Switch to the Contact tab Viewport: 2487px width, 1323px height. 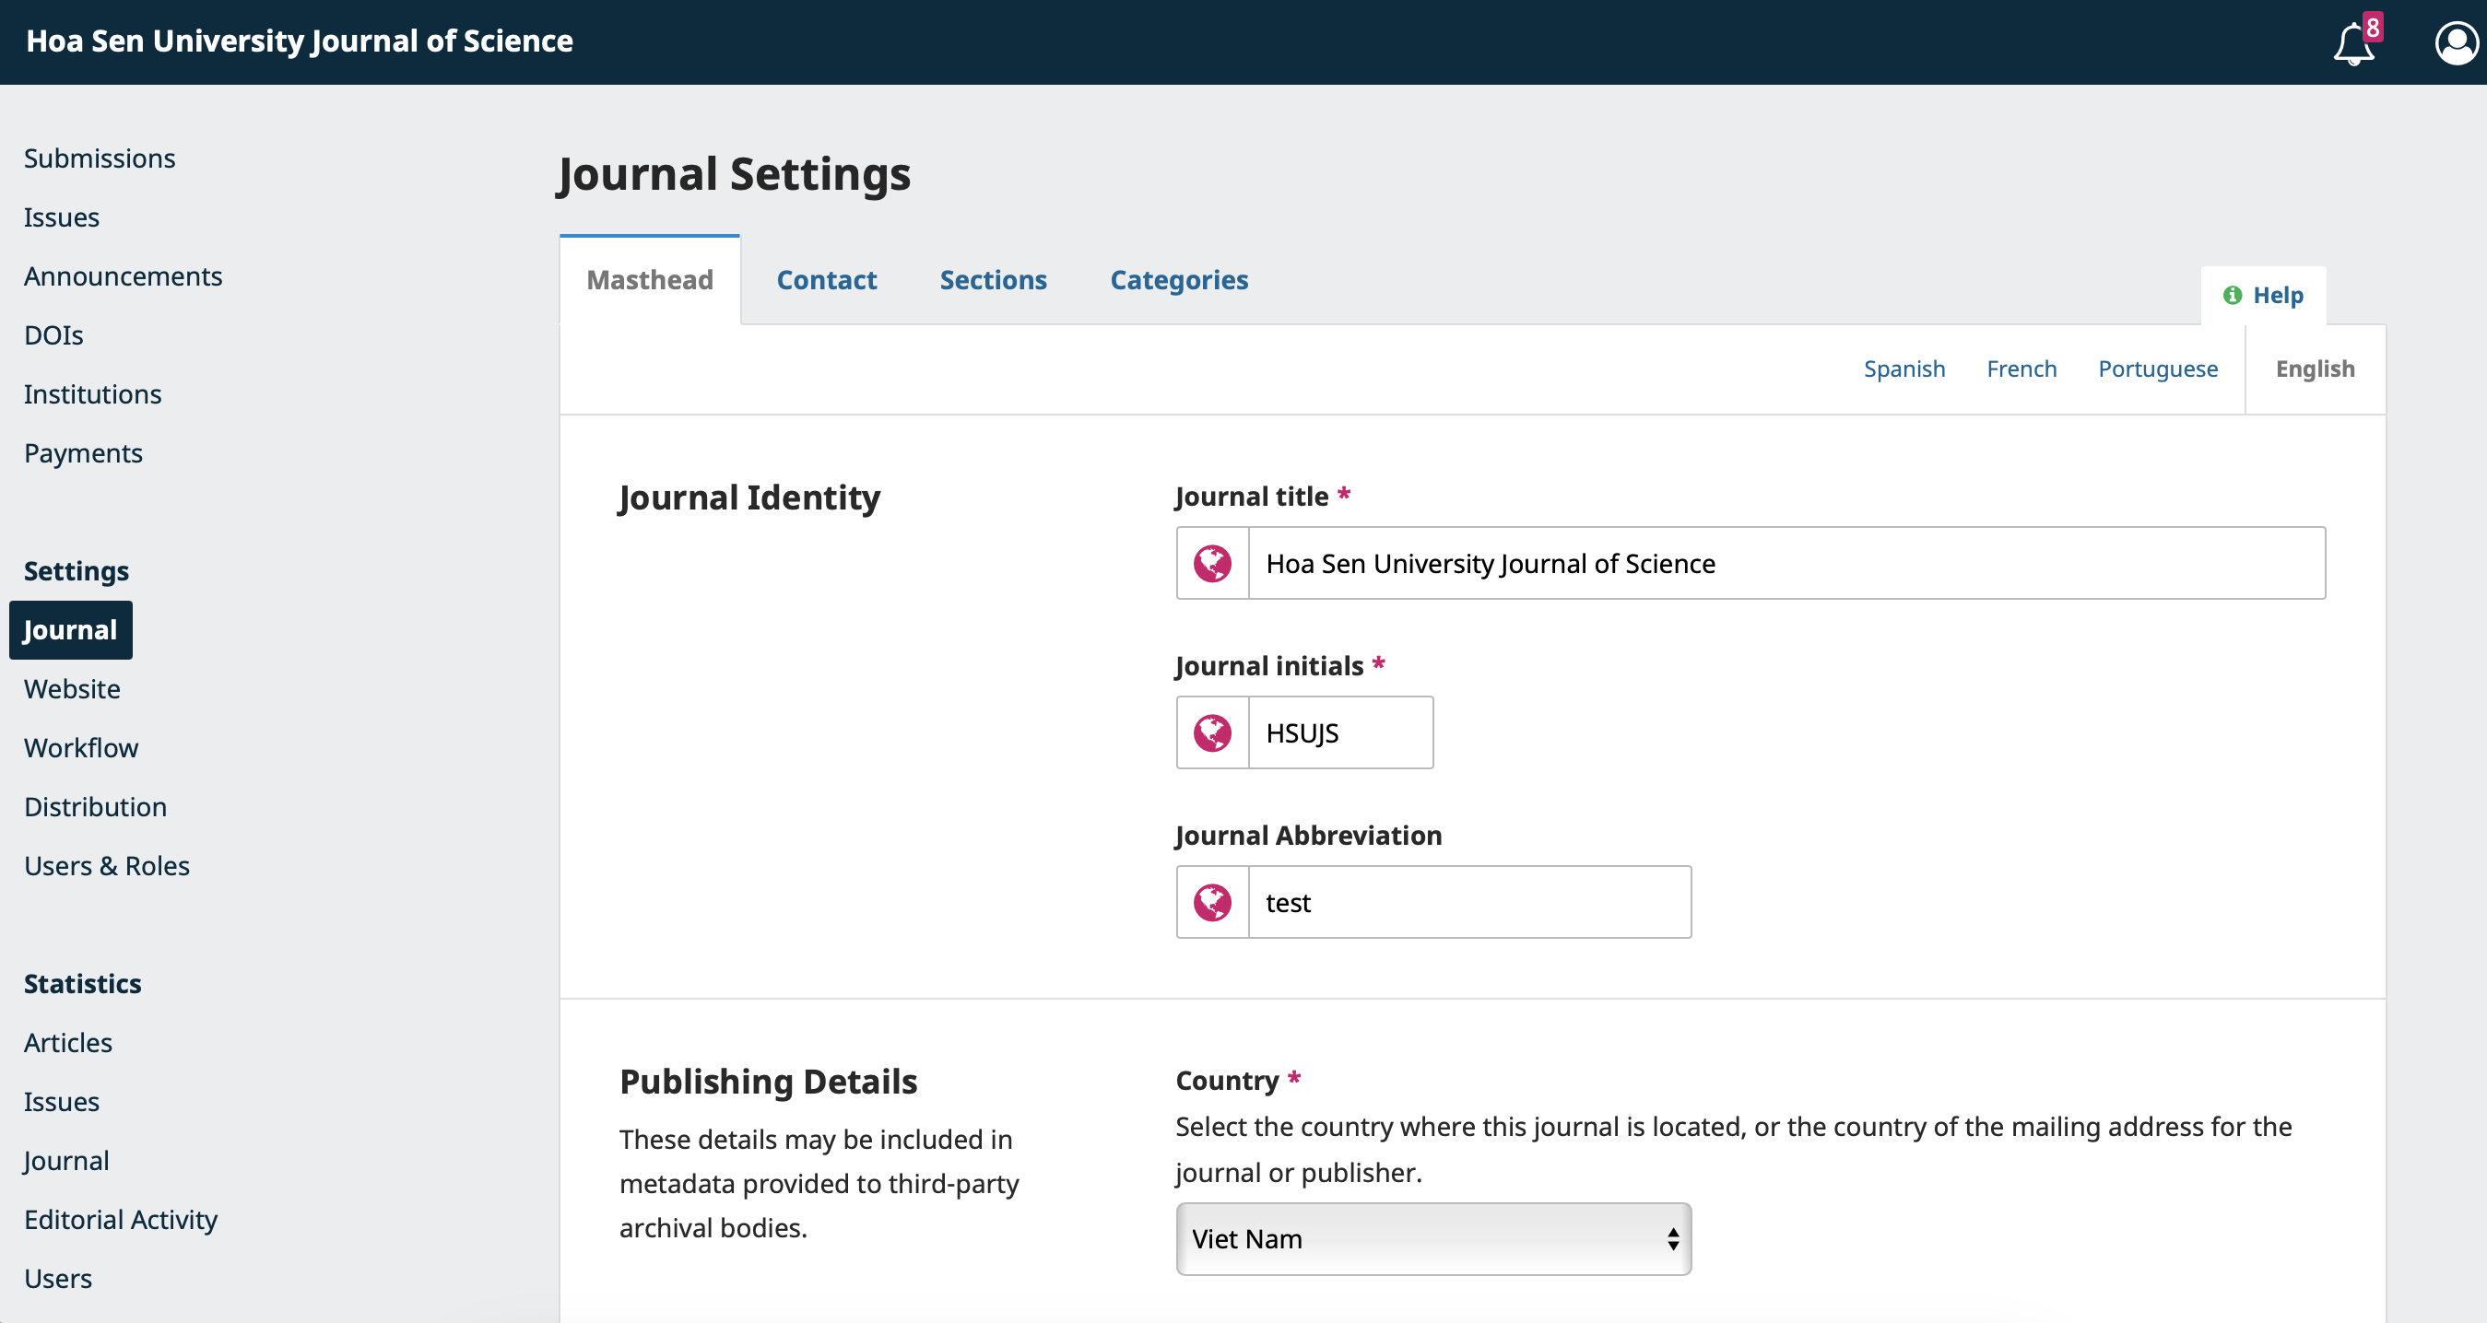pos(827,280)
